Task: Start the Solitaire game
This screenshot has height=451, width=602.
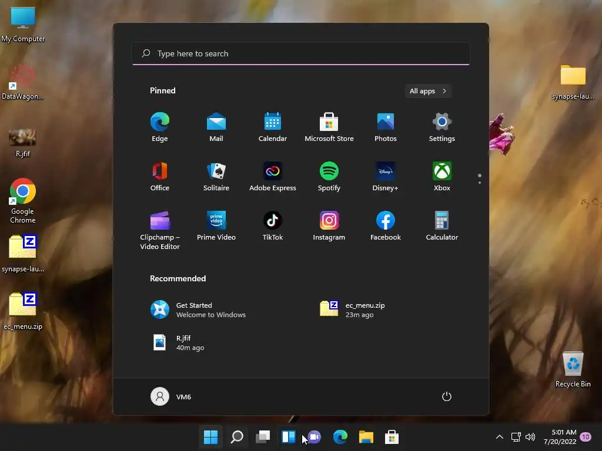Action: tap(216, 176)
